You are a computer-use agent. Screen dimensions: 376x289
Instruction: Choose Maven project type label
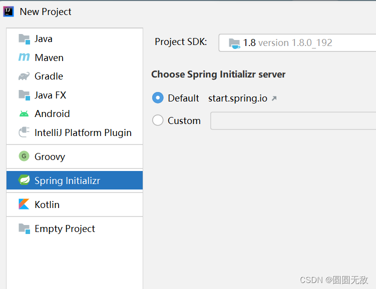(49, 57)
